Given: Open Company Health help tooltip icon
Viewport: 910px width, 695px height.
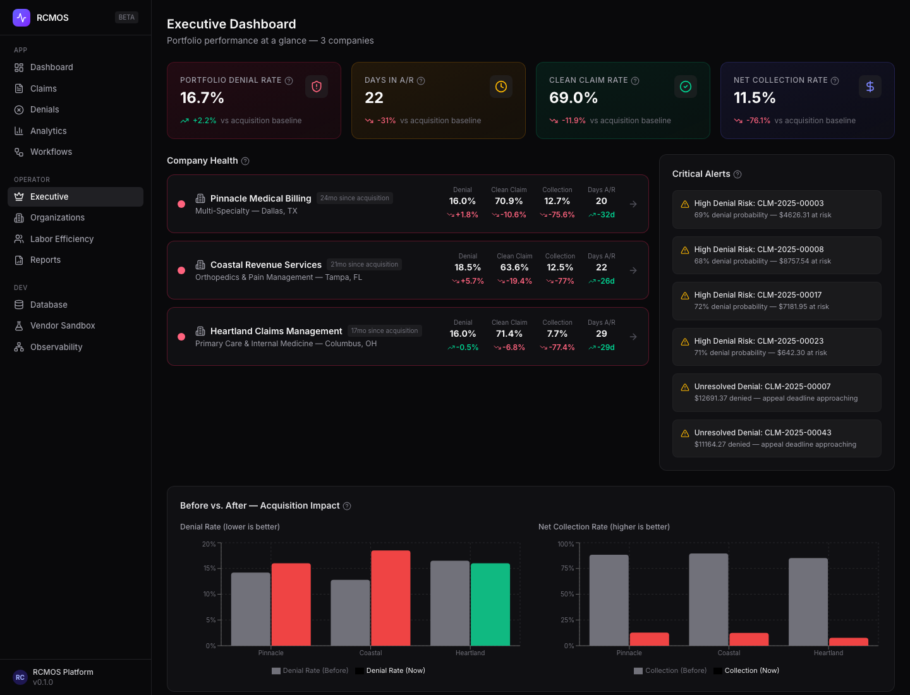Looking at the screenshot, I should click(245, 161).
